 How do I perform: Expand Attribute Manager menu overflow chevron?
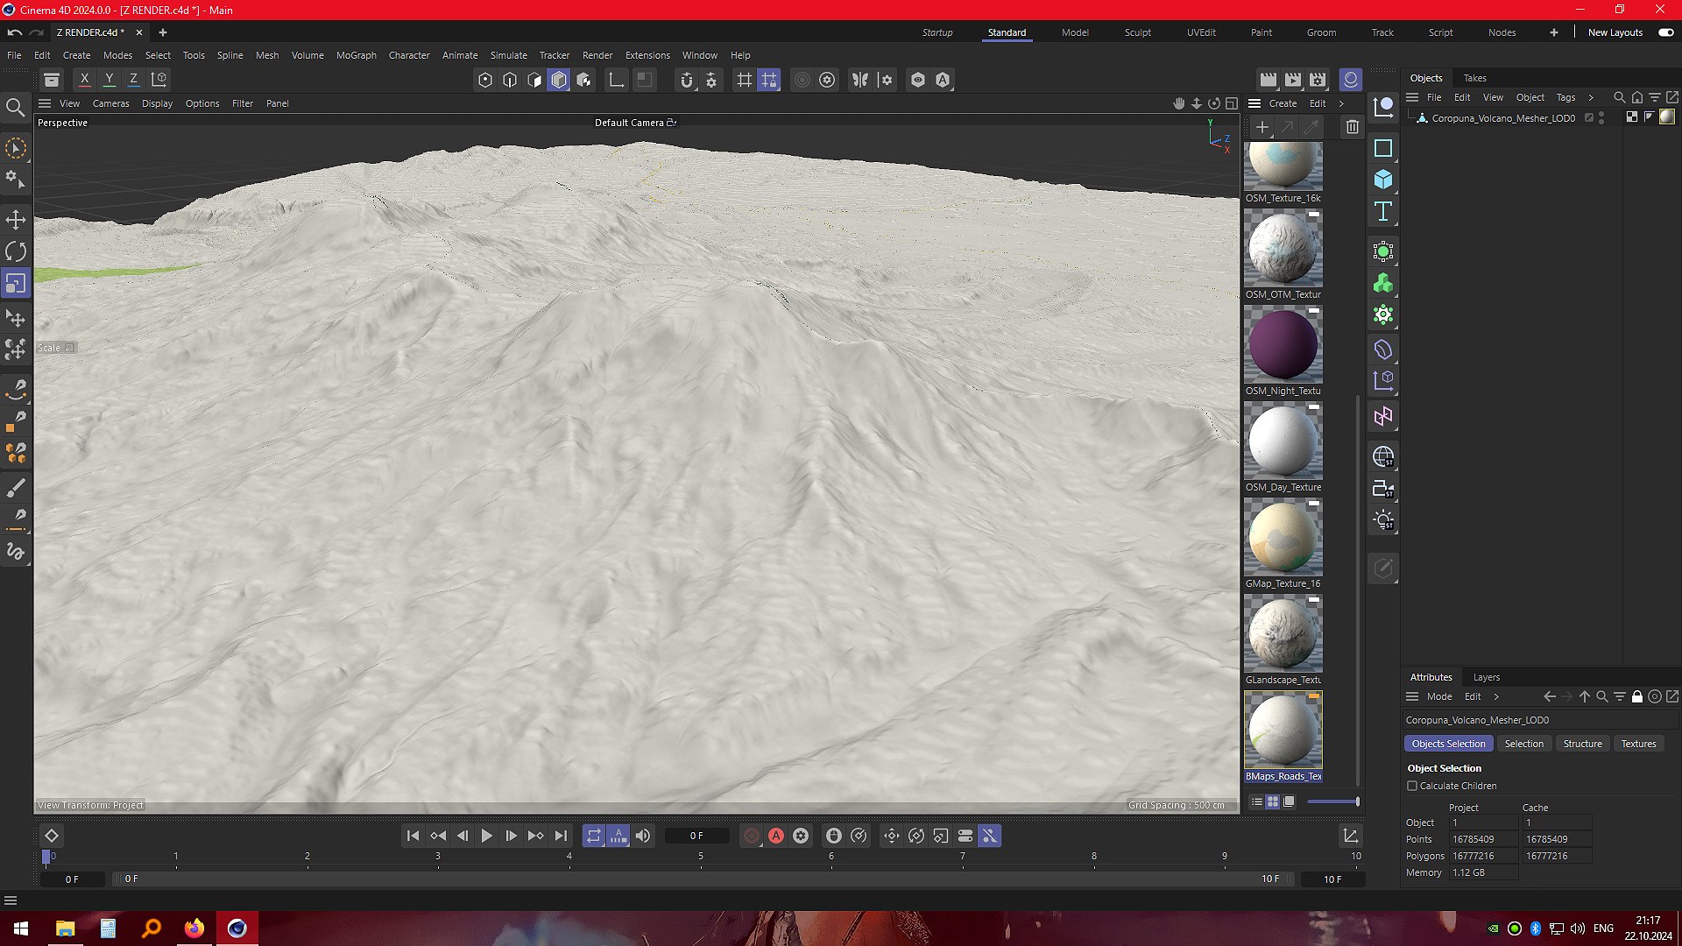point(1496,696)
